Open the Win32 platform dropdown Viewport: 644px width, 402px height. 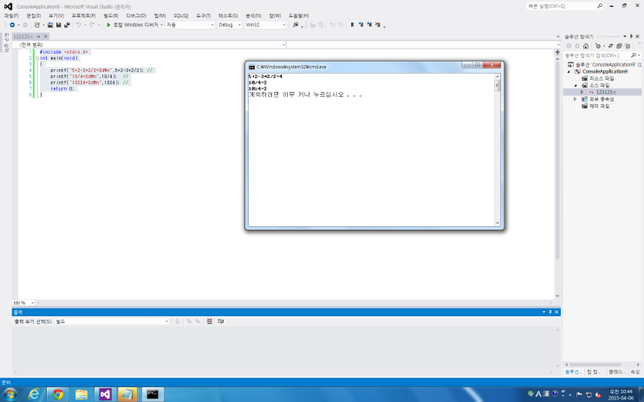[x=265, y=25]
